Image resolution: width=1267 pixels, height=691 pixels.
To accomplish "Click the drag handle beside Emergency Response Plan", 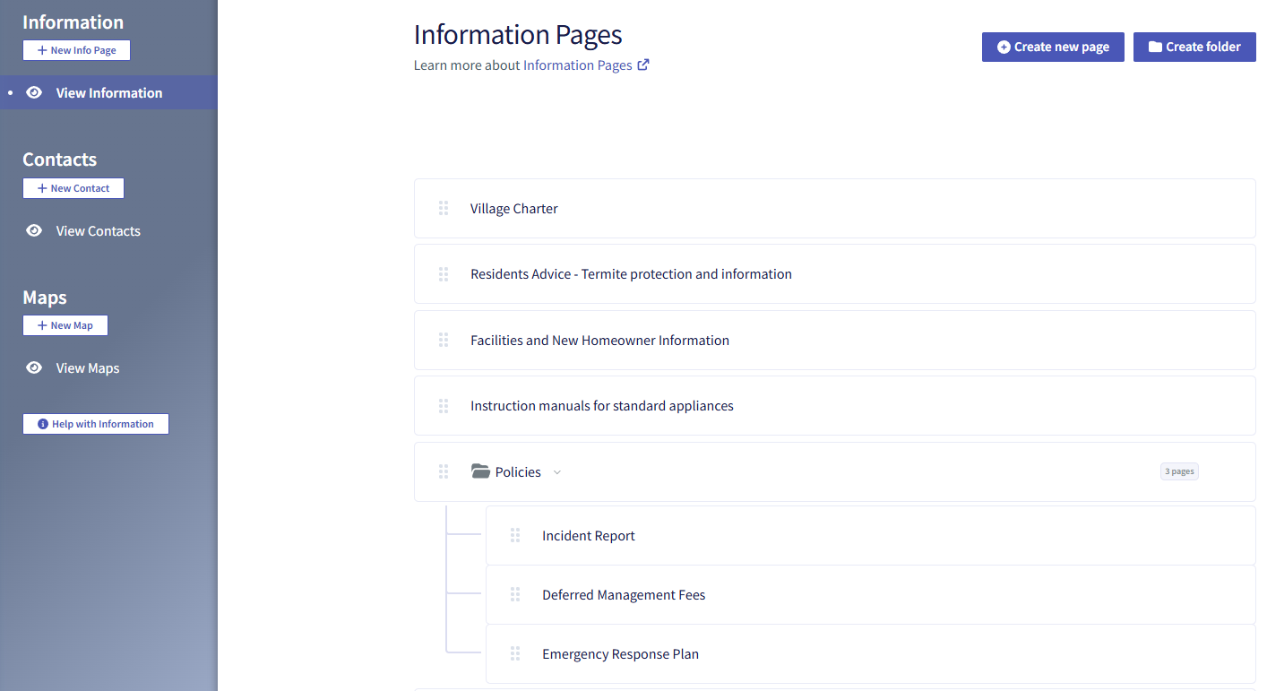I will pos(515,653).
